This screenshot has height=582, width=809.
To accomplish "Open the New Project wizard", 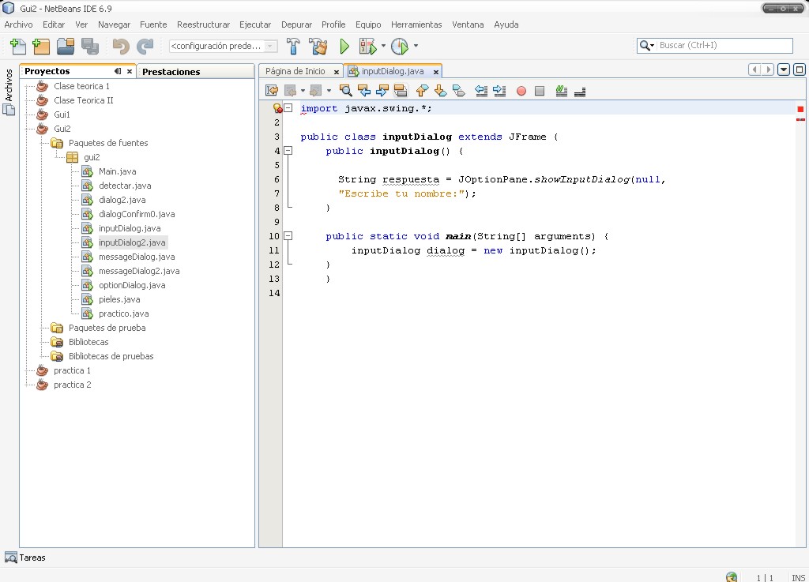I will 39,47.
